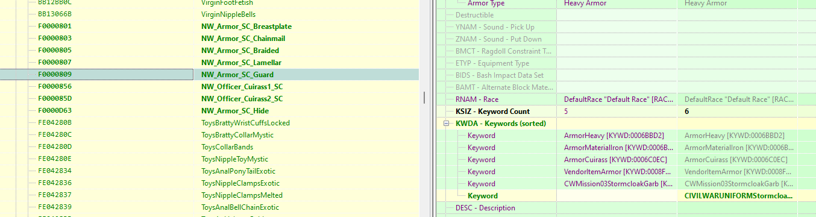Click FormID BB13066B in the list

coord(55,14)
